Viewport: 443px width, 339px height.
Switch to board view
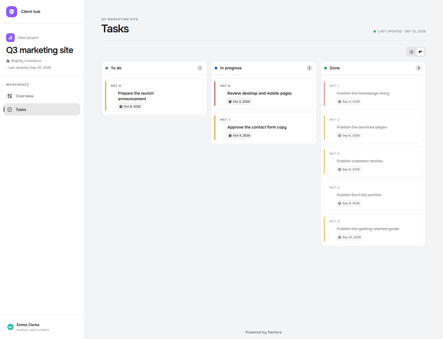[420, 52]
